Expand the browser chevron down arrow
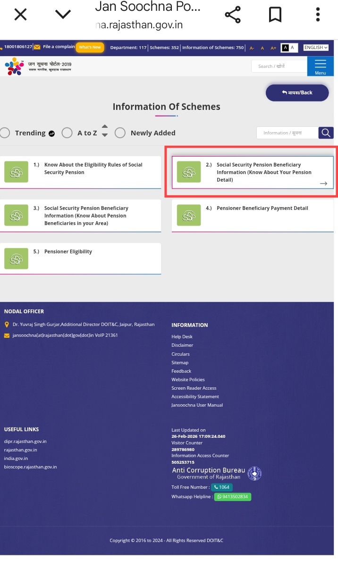Image resolution: width=338 pixels, height=585 pixels. (x=63, y=15)
